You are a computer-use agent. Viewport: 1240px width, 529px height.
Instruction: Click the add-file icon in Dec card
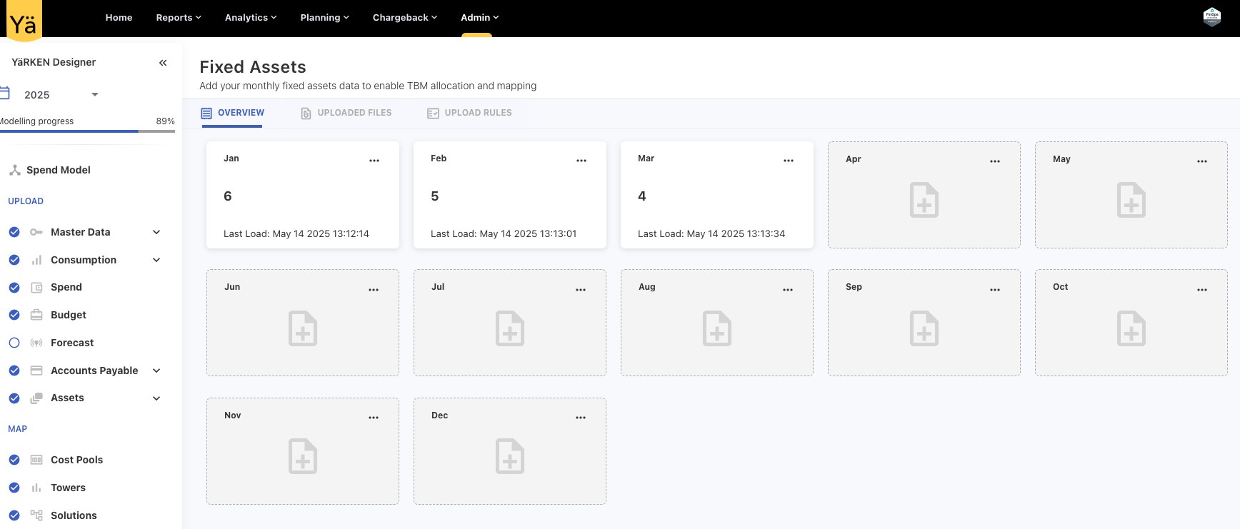click(509, 456)
